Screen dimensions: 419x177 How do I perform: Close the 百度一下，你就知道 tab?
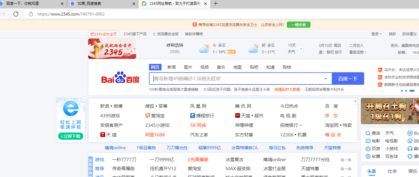(x=62, y=4)
